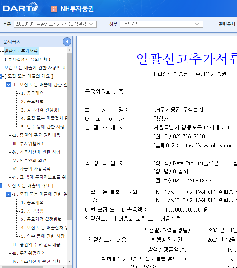Open second 1. 공모개요 tree entry

click(32, 202)
